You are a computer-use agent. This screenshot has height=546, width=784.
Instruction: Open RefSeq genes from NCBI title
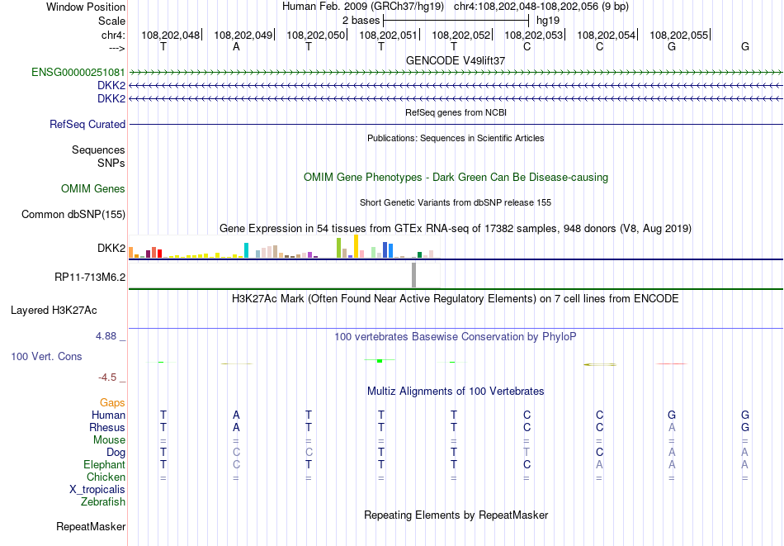[x=456, y=112]
